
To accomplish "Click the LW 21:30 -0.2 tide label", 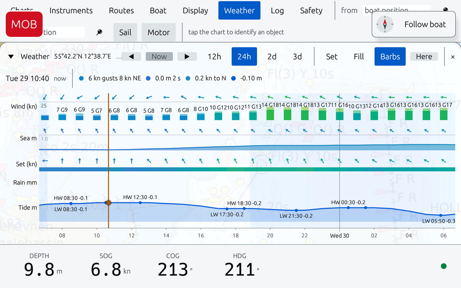I will coord(296,216).
